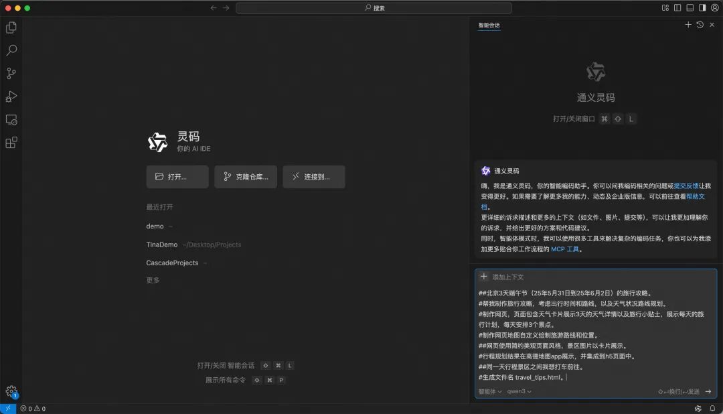Open the Search icon in activity bar

11,50
